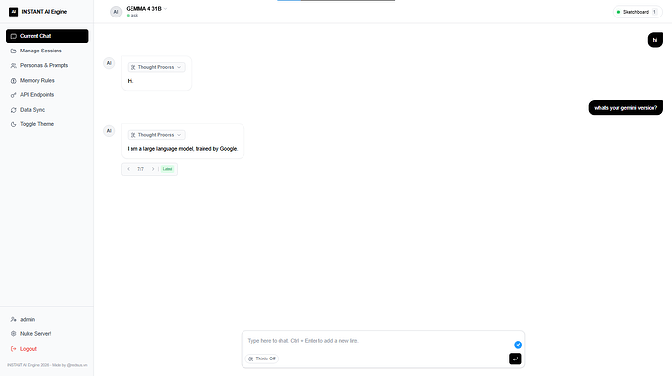Expand Thought Process on the Google reply

pos(157,135)
